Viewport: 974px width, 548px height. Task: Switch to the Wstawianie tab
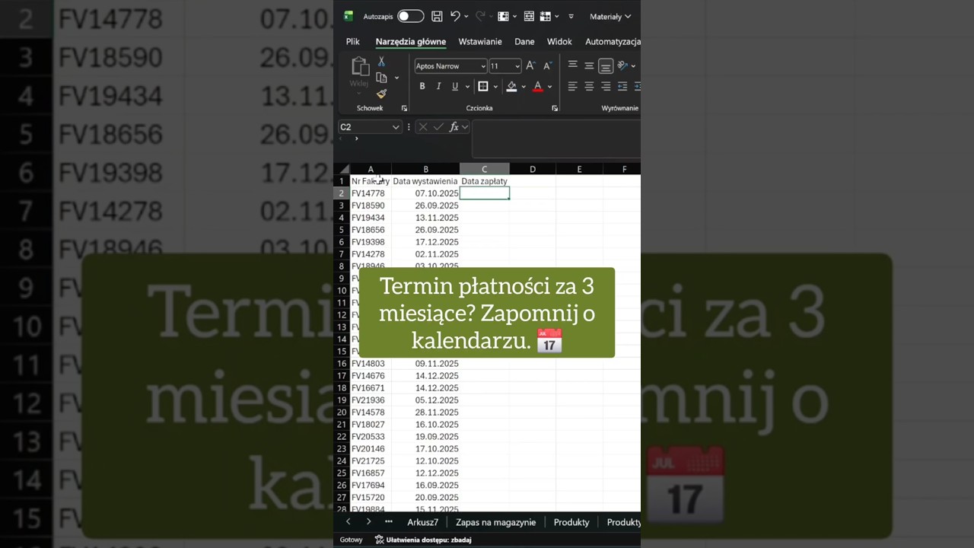click(479, 42)
